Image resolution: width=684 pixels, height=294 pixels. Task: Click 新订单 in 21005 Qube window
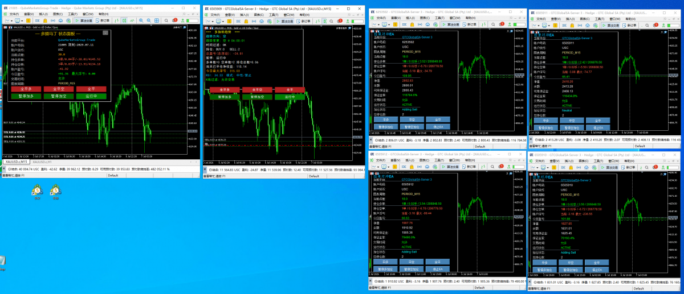(x=103, y=20)
